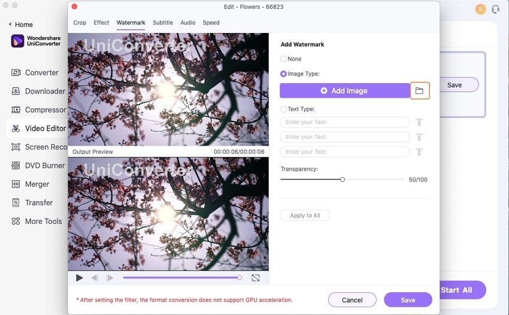Viewport: 509px width, 315px height.
Task: Click the Add Image button
Action: point(345,90)
